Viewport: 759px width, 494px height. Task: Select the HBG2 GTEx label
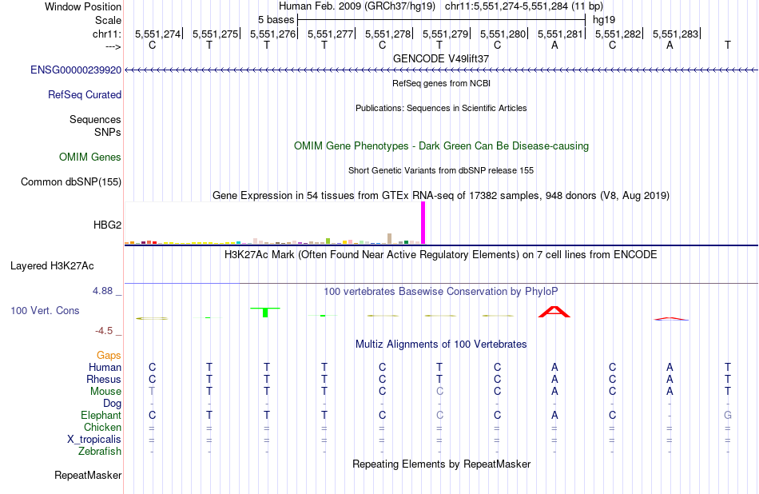108,225
